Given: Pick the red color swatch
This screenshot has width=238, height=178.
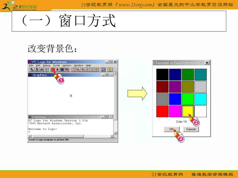Looking at the screenshot, I should tap(162, 111).
